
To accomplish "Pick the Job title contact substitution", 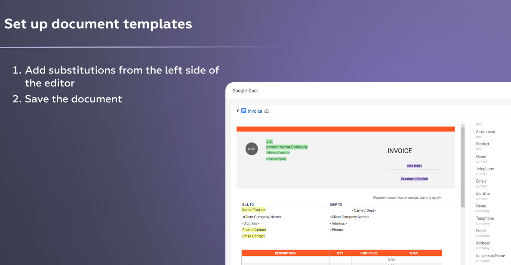I will [x=483, y=194].
